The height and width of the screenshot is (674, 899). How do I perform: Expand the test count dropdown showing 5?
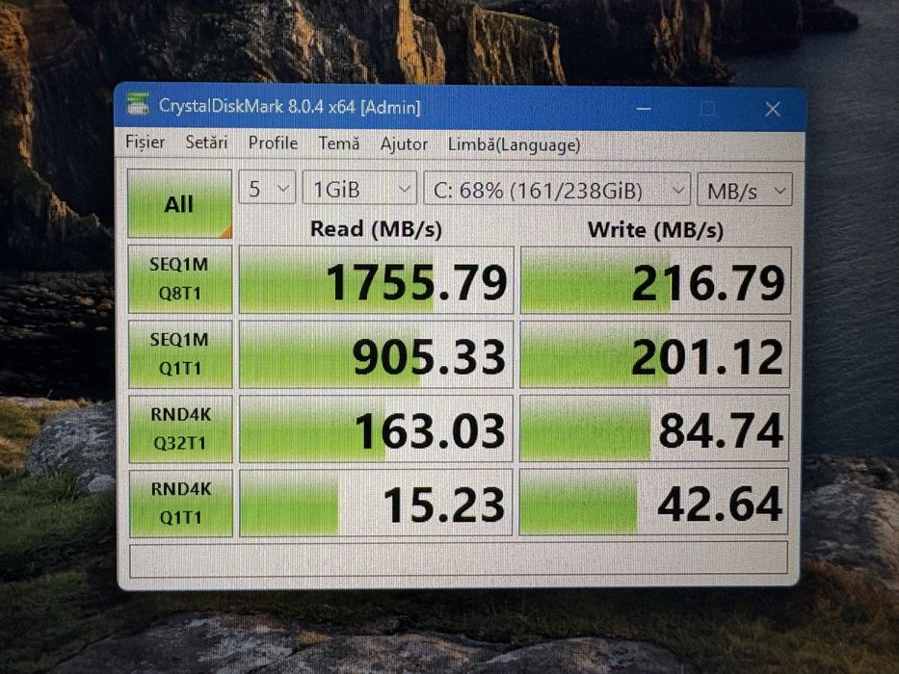(x=267, y=188)
